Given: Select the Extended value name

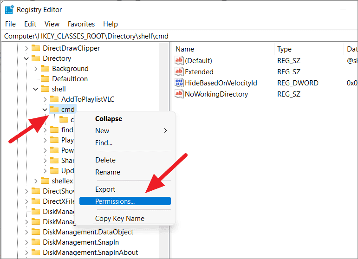Looking at the screenshot, I should 199,71.
